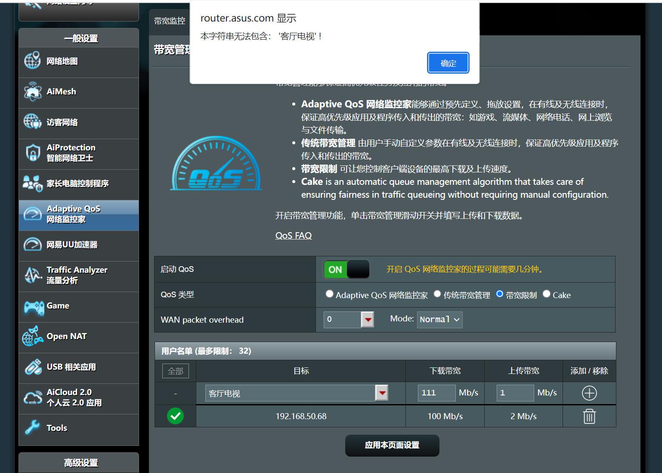Screen dimensions: 662x473
Task: Delete the 192.168.50.68 entry via trash icon
Action: 589,417
